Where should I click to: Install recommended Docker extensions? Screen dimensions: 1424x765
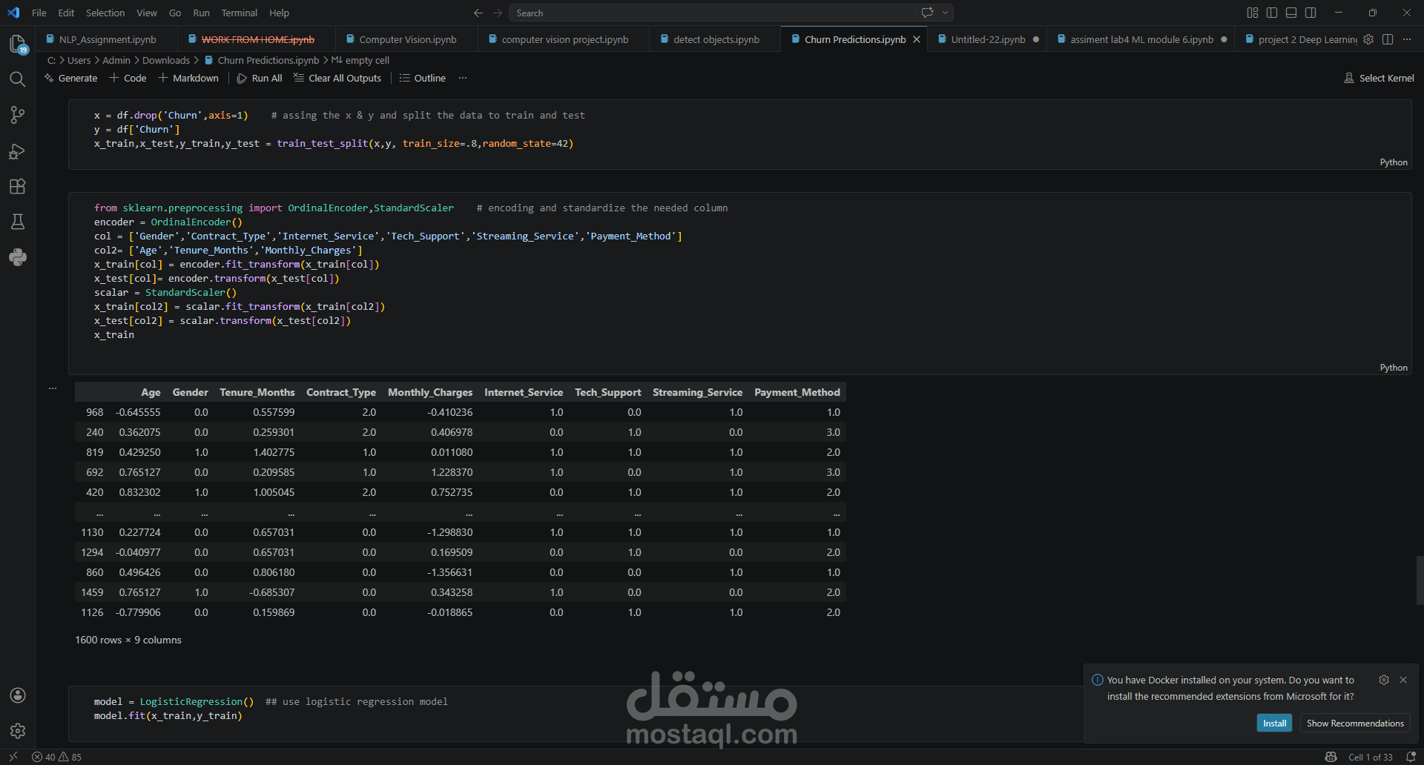1274,723
